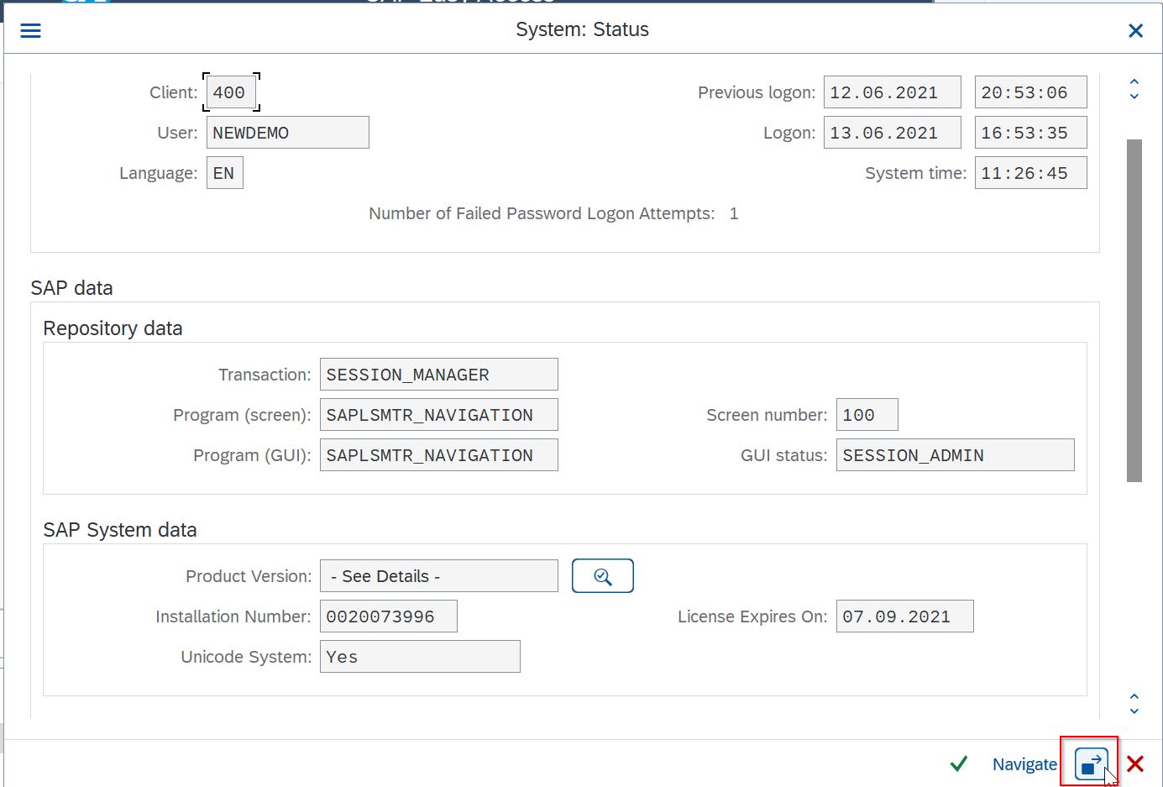Confirm with the green checkmark icon
The image size is (1163, 787).
pos(958,763)
